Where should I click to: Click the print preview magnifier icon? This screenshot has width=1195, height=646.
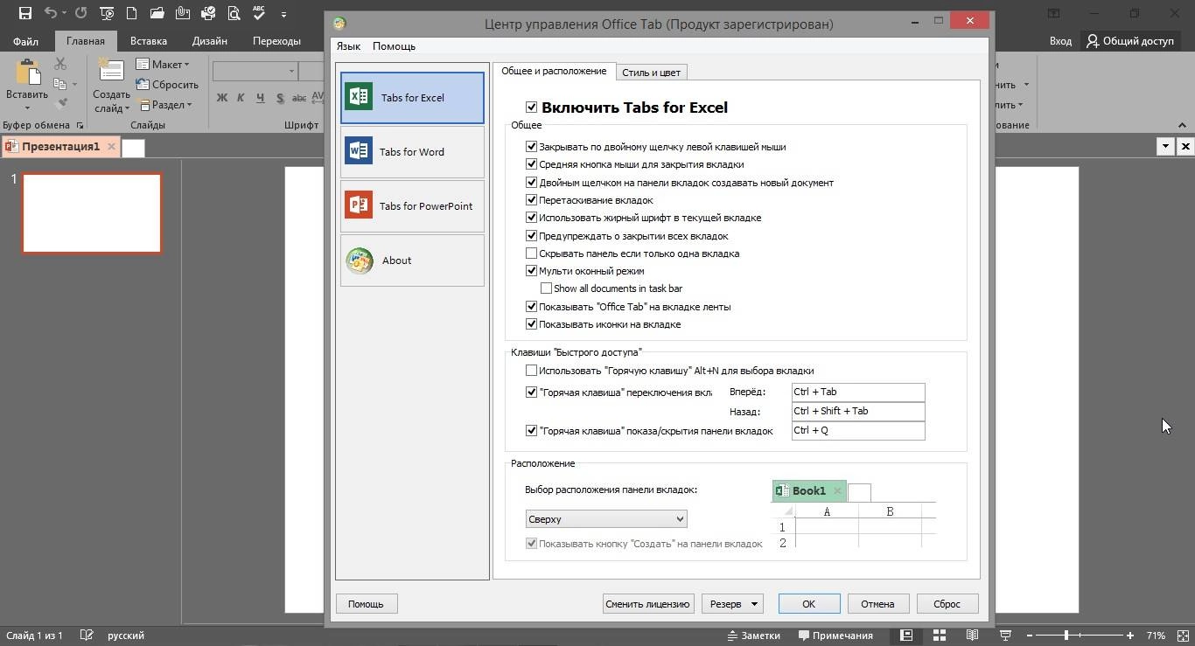point(234,13)
